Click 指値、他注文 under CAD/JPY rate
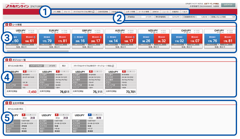 click(x=187, y=47)
